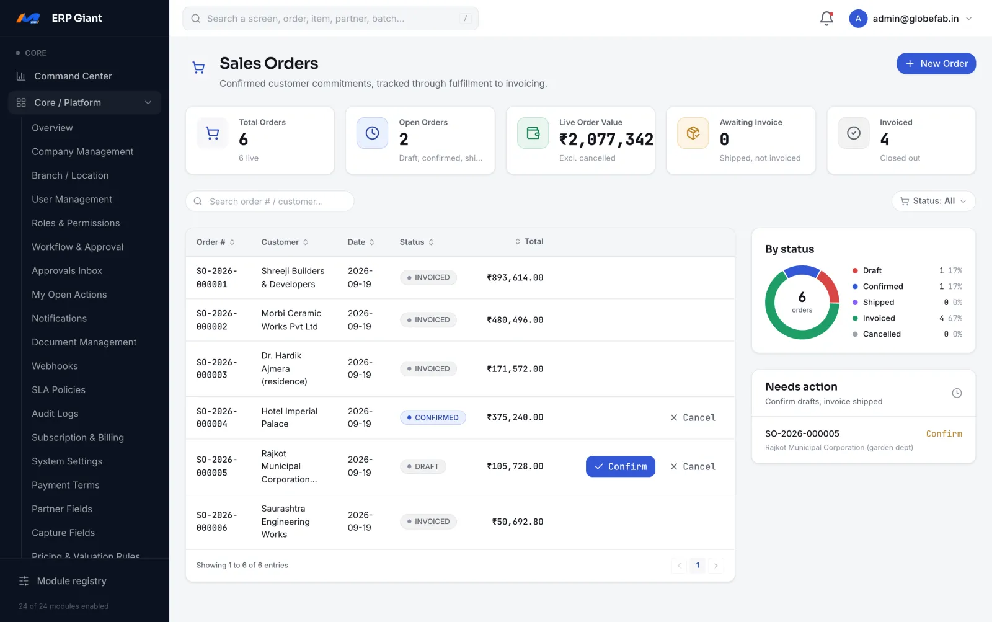The height and width of the screenshot is (622, 992).
Task: Open Approvals Inbox menu item
Action: tap(67, 271)
